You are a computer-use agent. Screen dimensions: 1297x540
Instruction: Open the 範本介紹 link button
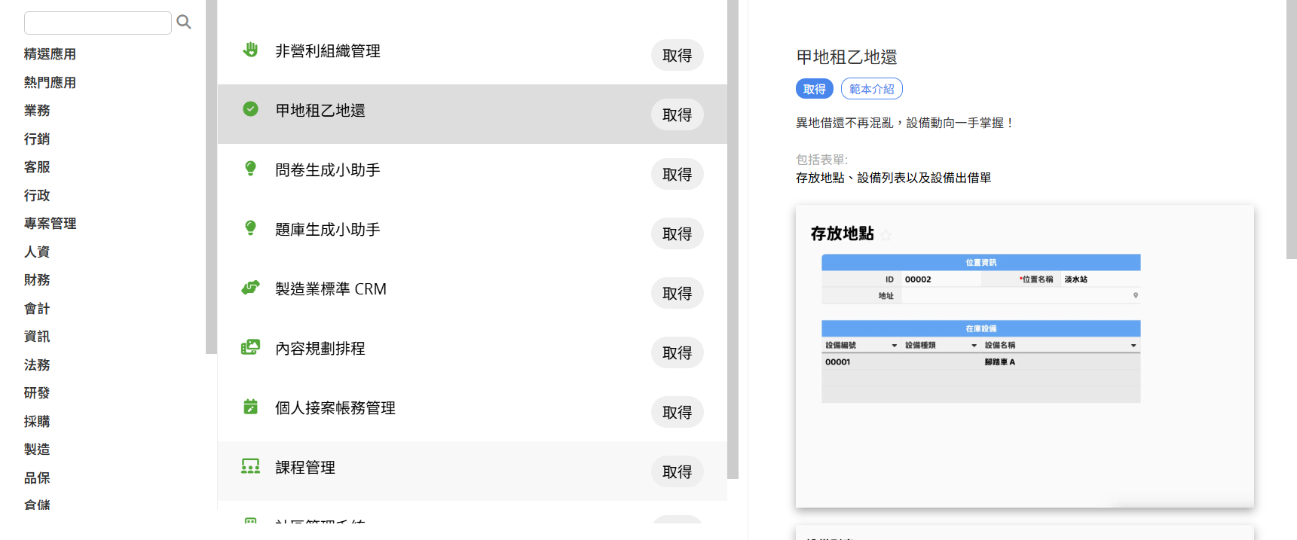tap(871, 89)
